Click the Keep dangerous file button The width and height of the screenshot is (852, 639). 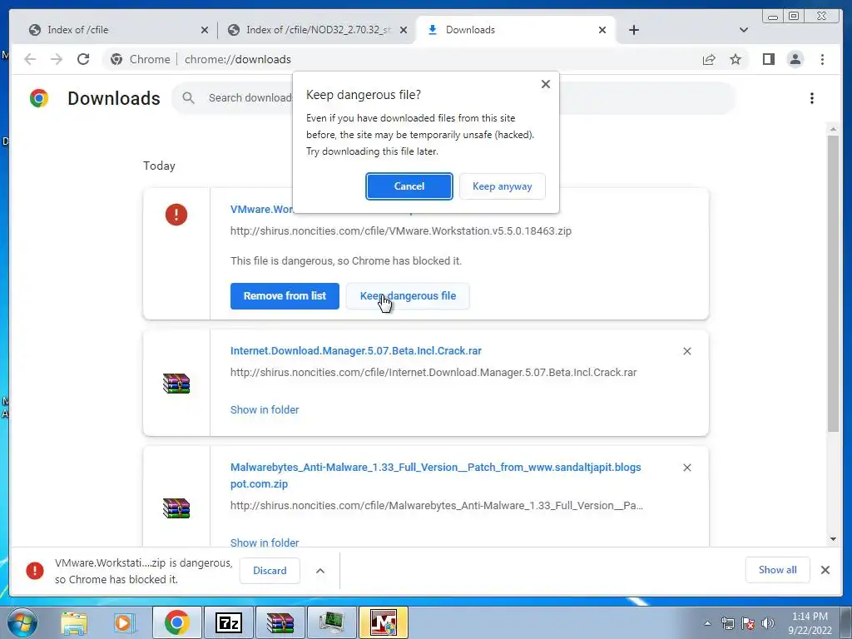[x=408, y=296]
